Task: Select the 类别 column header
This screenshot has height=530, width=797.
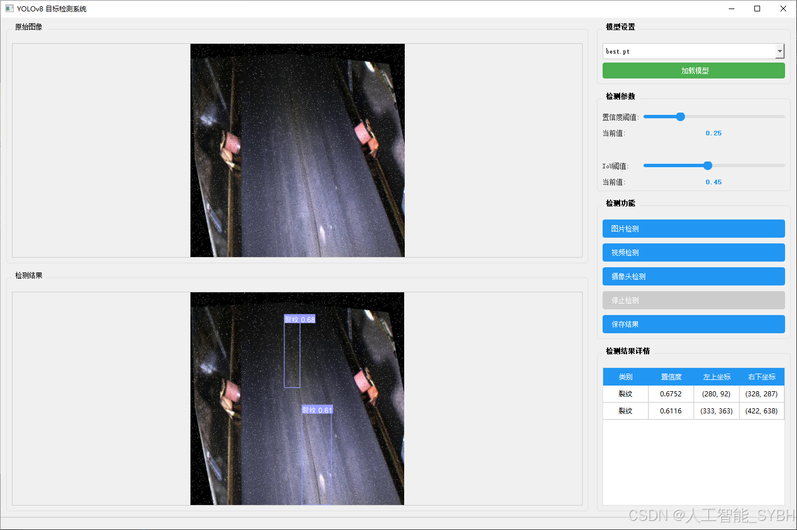Action: coord(625,377)
